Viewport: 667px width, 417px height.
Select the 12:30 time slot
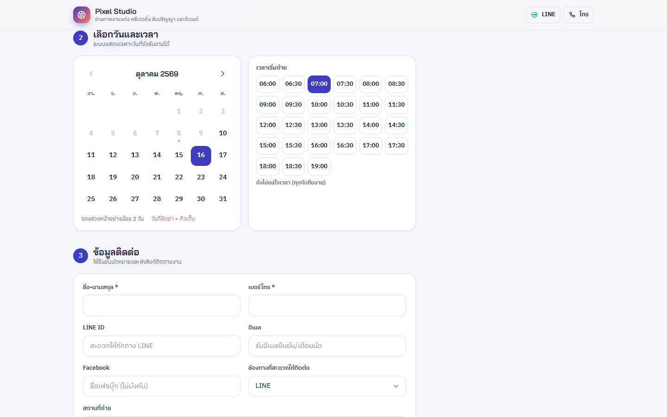(x=293, y=125)
